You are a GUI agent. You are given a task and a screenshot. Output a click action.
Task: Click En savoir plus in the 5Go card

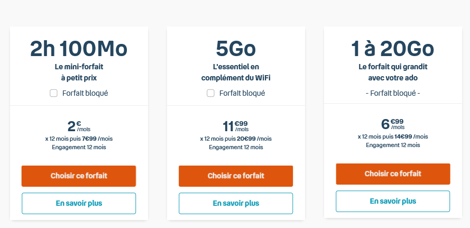pos(236,203)
